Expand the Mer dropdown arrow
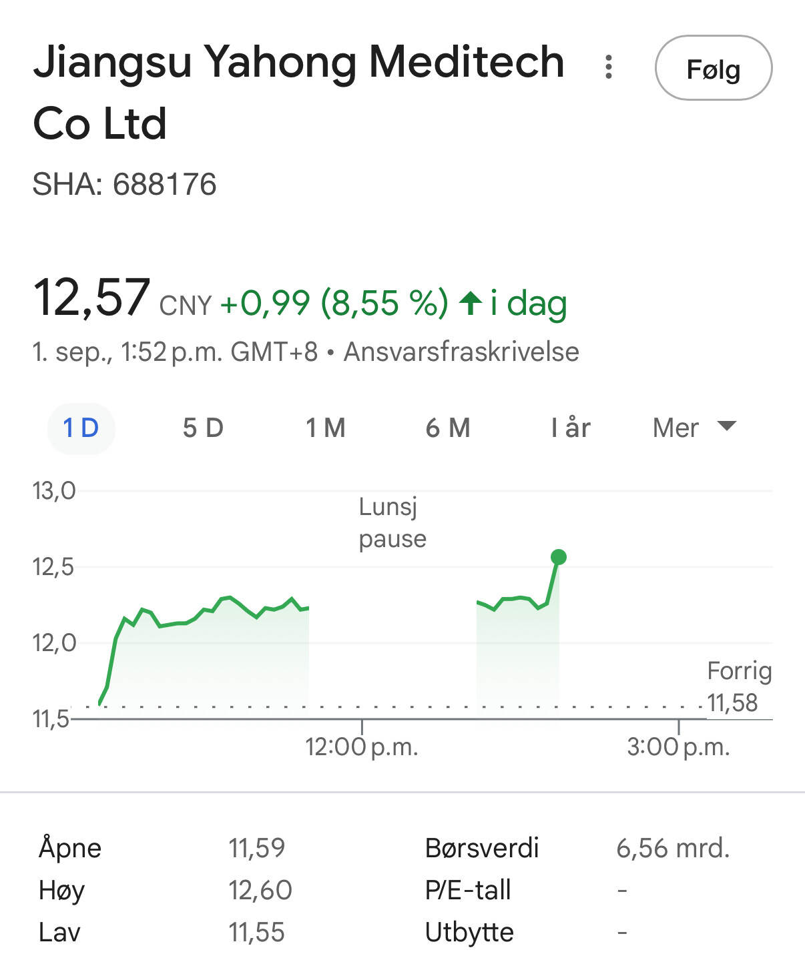805x958 pixels. tap(726, 426)
